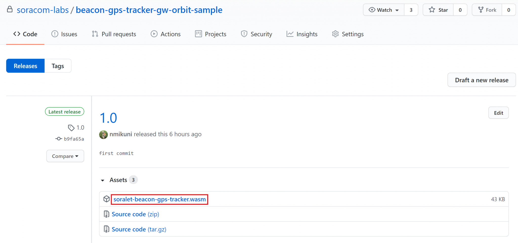Open the Watch notifications dropdown
This screenshot has width=518, height=243.
[x=384, y=10]
